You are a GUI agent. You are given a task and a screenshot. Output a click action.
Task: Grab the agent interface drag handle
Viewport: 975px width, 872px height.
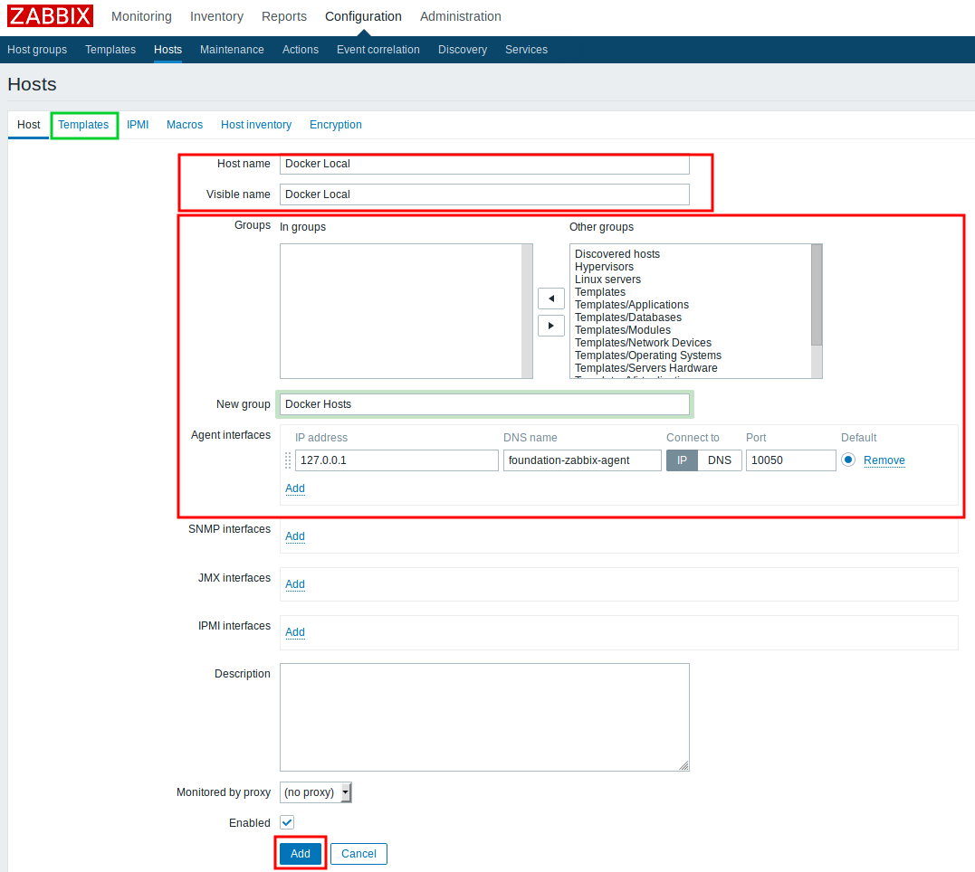[288, 460]
